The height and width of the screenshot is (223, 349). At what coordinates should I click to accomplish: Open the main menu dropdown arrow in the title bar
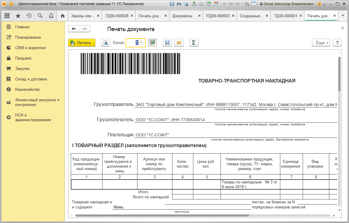click(11, 4)
